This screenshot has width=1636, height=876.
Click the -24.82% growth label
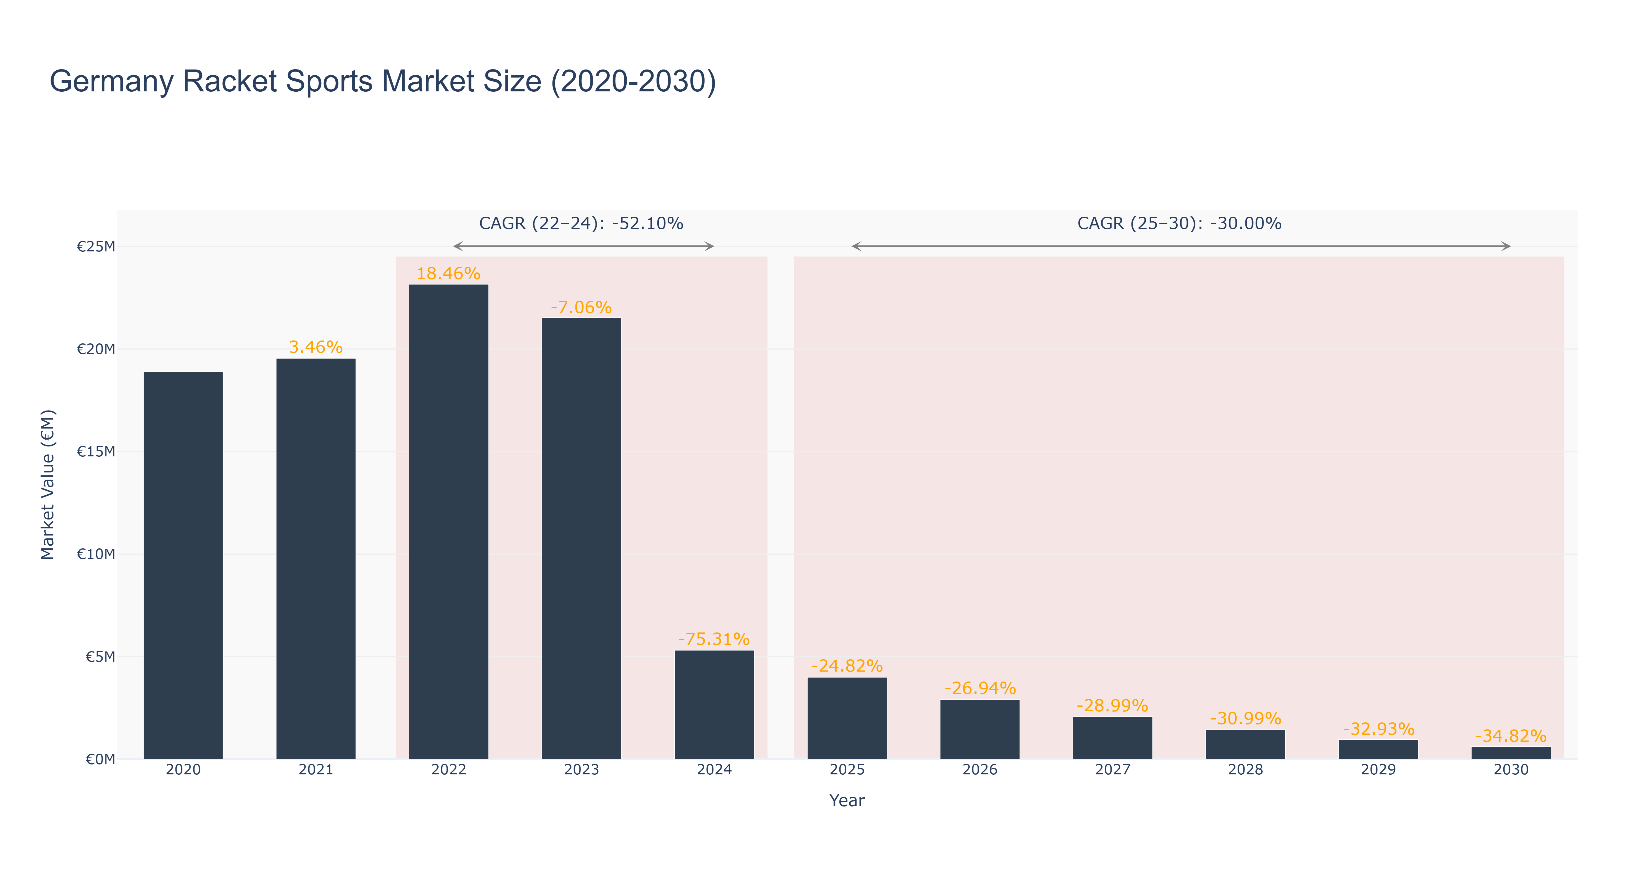click(x=847, y=666)
